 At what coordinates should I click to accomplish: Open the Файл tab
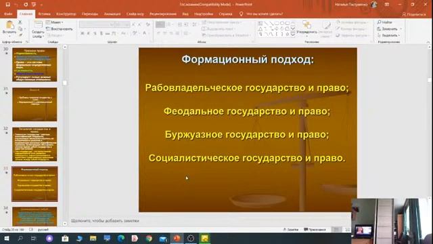click(x=8, y=14)
